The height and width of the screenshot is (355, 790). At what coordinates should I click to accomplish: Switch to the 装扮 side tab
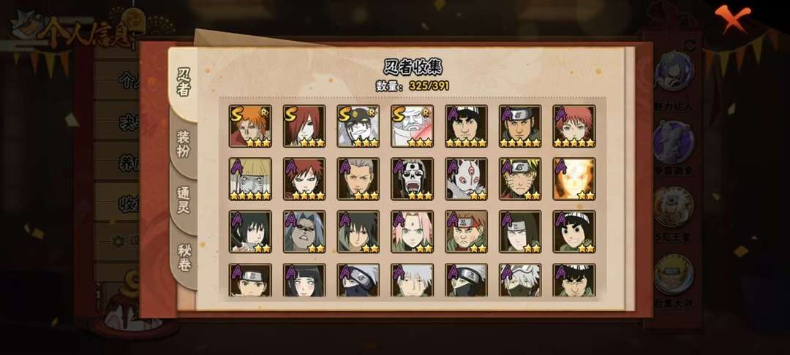(x=184, y=145)
